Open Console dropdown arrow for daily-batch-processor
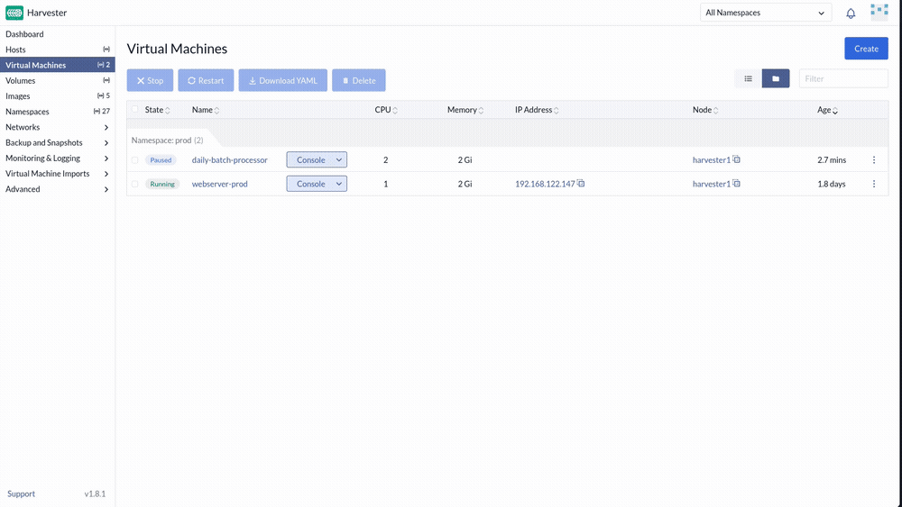 point(339,160)
